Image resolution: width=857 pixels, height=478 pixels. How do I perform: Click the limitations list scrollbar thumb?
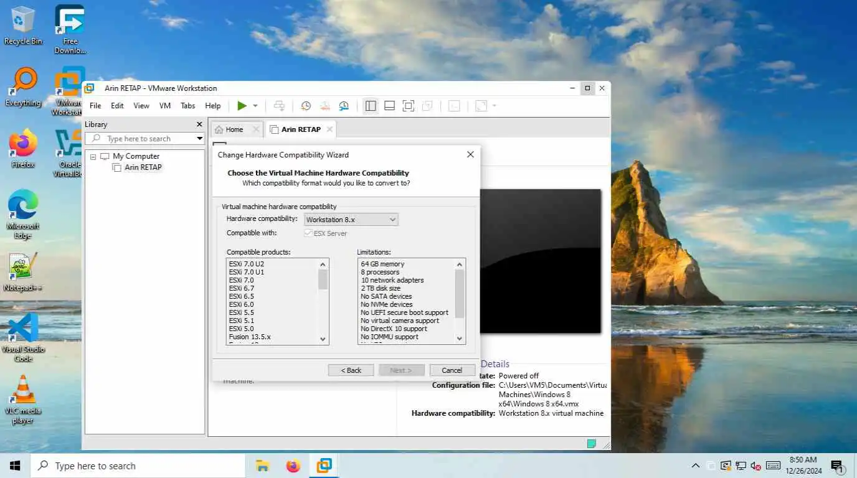point(460,294)
